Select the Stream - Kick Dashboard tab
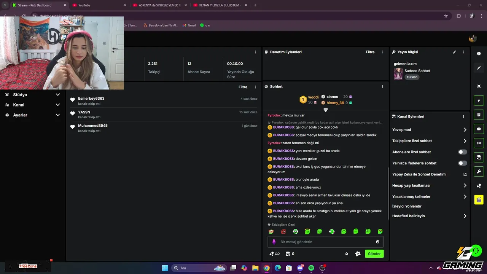Screen dimensions: 487x274 [39, 5]
